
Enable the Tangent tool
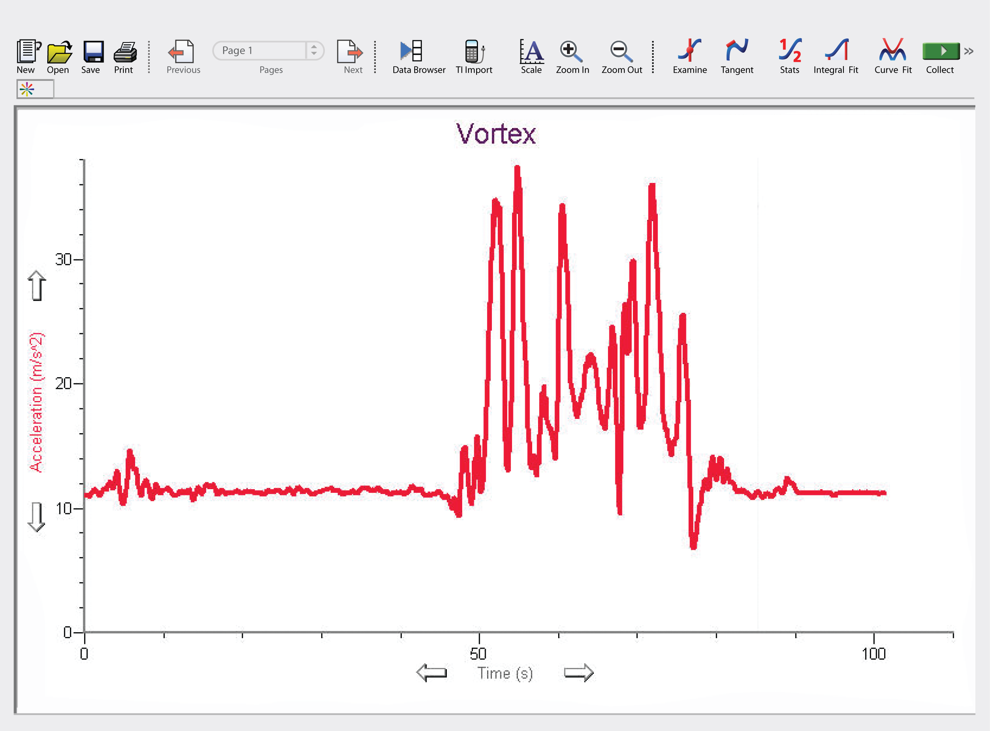coord(737,50)
